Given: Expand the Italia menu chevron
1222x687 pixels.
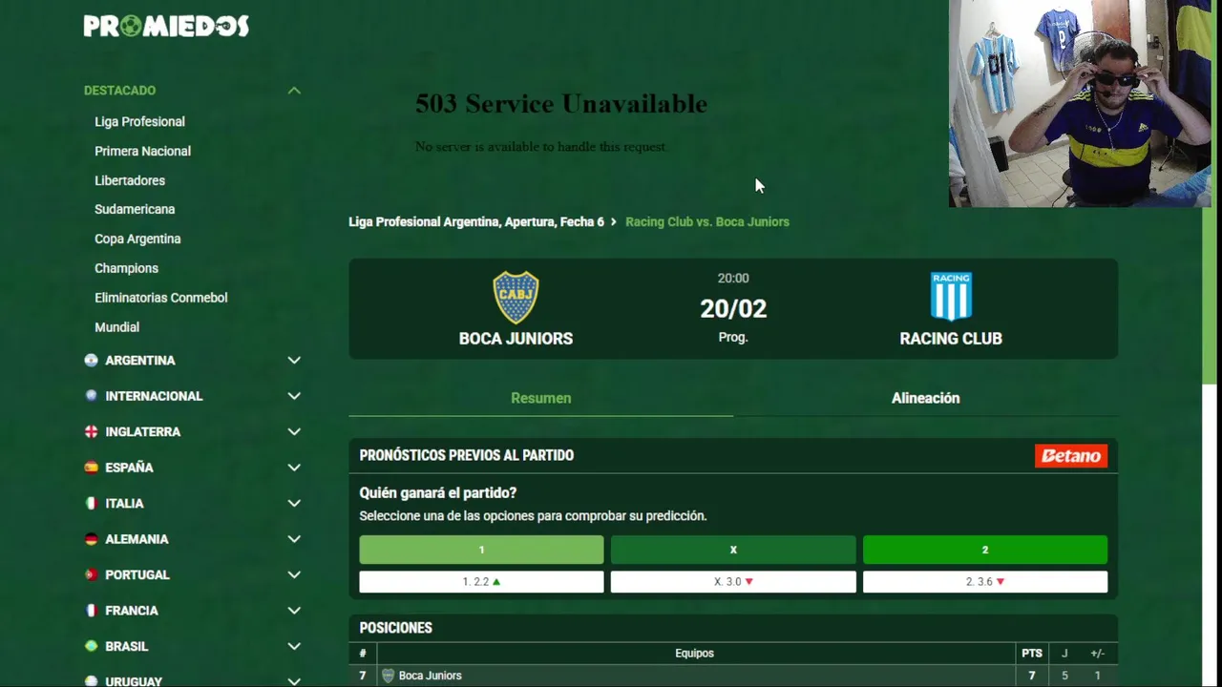Looking at the screenshot, I should click(x=294, y=504).
